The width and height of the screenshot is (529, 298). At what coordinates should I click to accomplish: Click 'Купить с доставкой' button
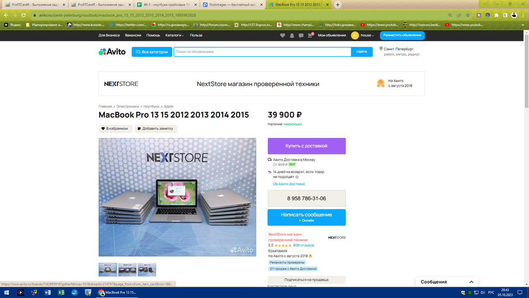tap(307, 146)
